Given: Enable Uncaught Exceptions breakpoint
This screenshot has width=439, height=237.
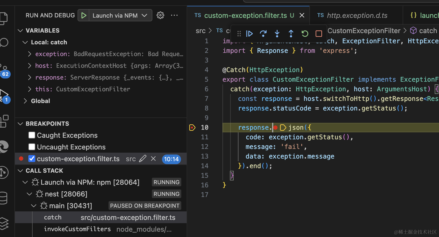Looking at the screenshot, I should click(32, 147).
